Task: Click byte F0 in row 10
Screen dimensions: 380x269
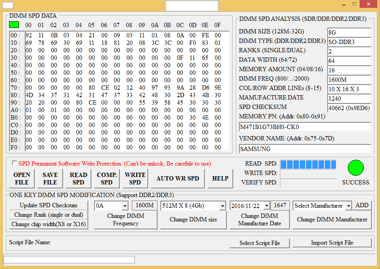Action: [193, 43]
